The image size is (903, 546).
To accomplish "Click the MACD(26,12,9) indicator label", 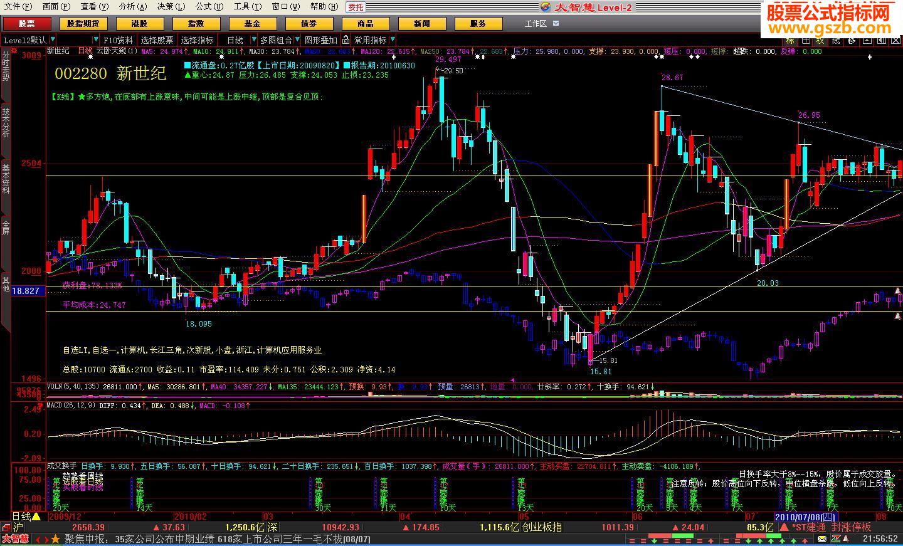I will point(71,406).
